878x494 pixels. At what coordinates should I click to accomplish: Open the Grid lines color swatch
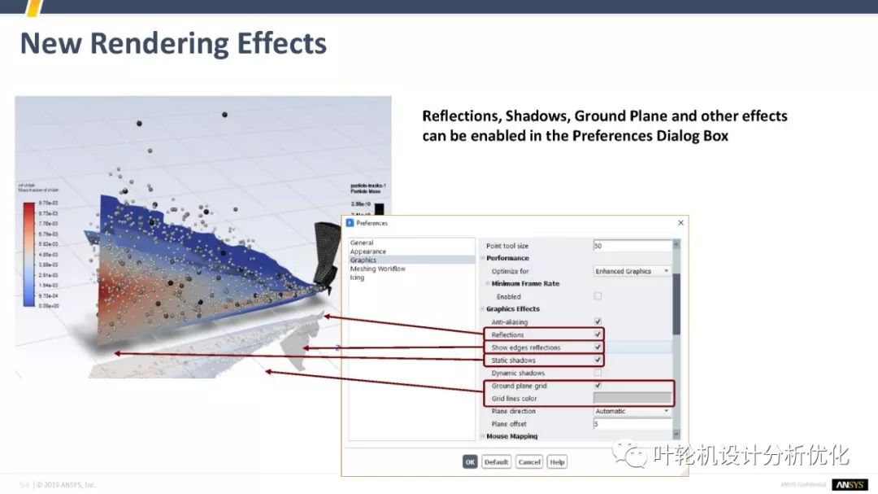tap(632, 398)
